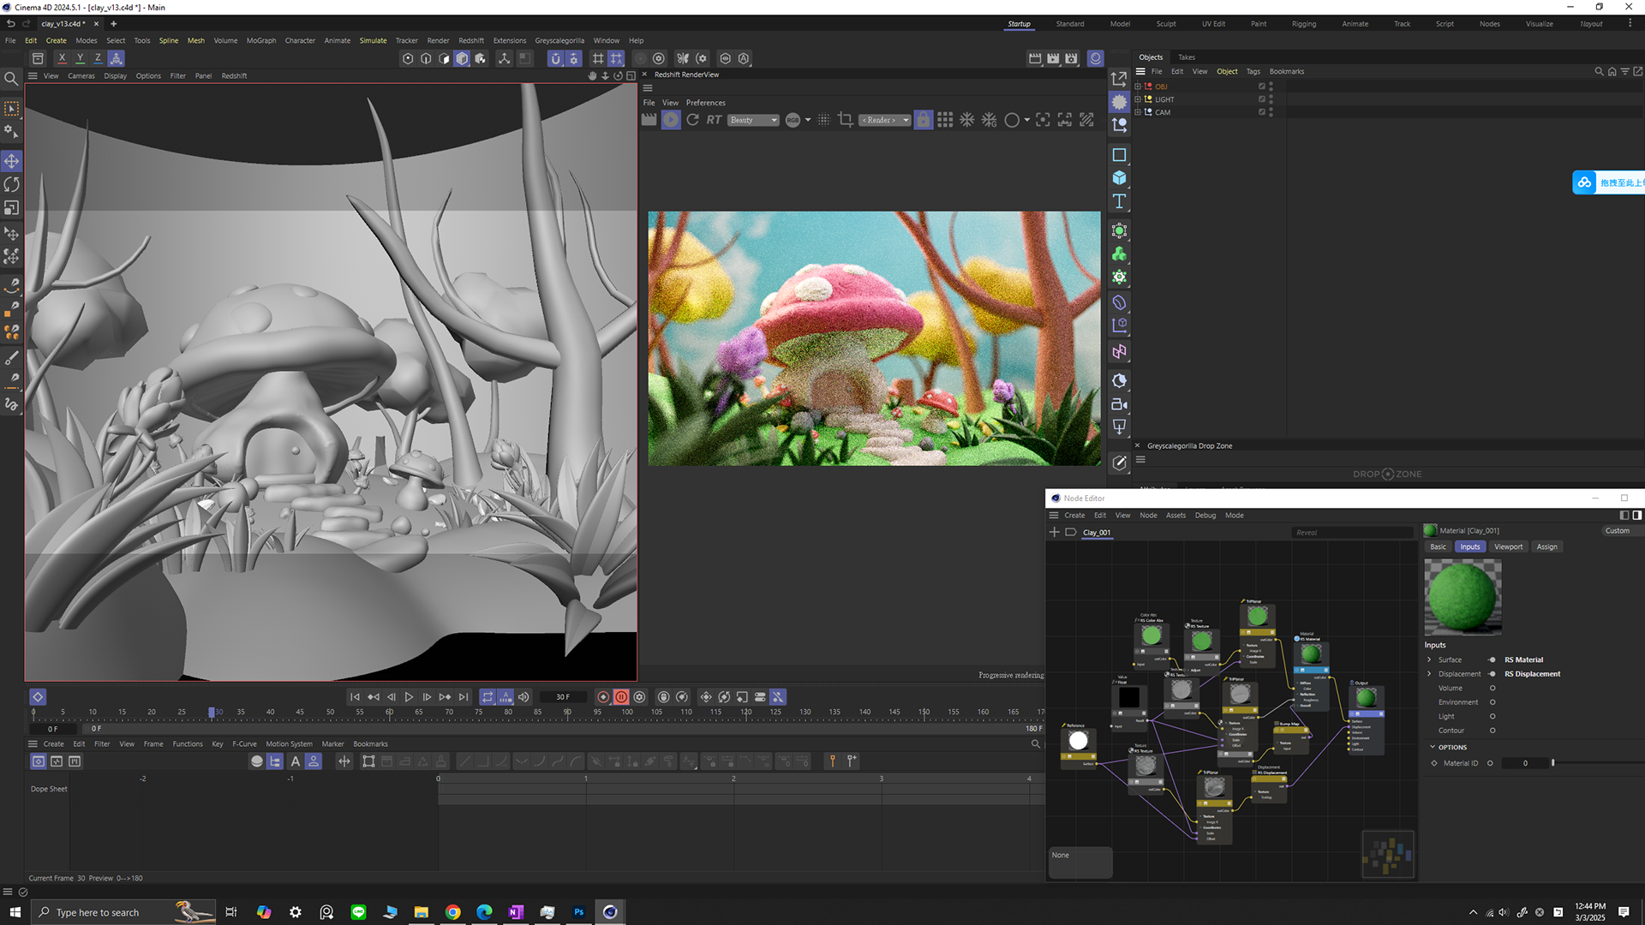Open the Beauty AOV dropdown
1645x925 pixels.
tap(753, 120)
